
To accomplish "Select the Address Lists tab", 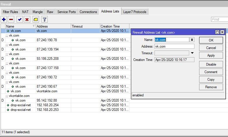I will pos(110,11).
